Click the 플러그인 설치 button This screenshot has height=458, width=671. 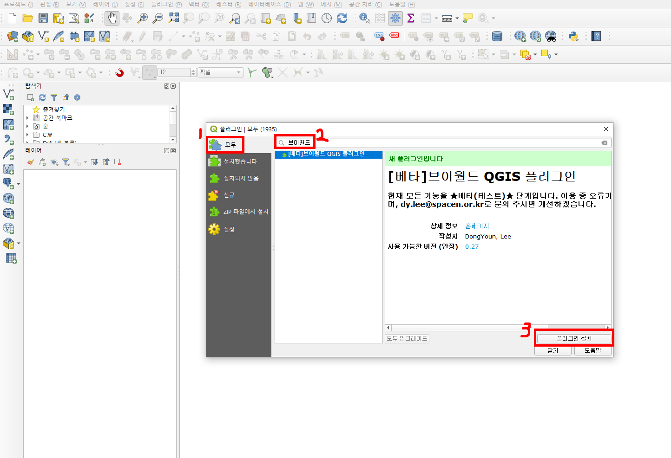pos(574,339)
